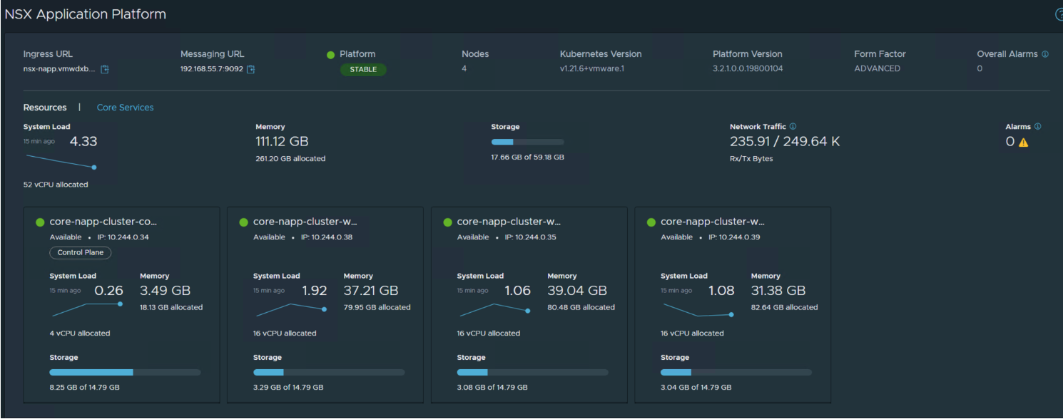This screenshot has width=1063, height=419.
Task: Open node title with IP 10.244.0.39
Action: click(713, 222)
